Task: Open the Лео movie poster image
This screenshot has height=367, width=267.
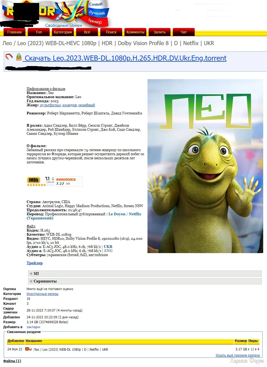Action: 205,166
